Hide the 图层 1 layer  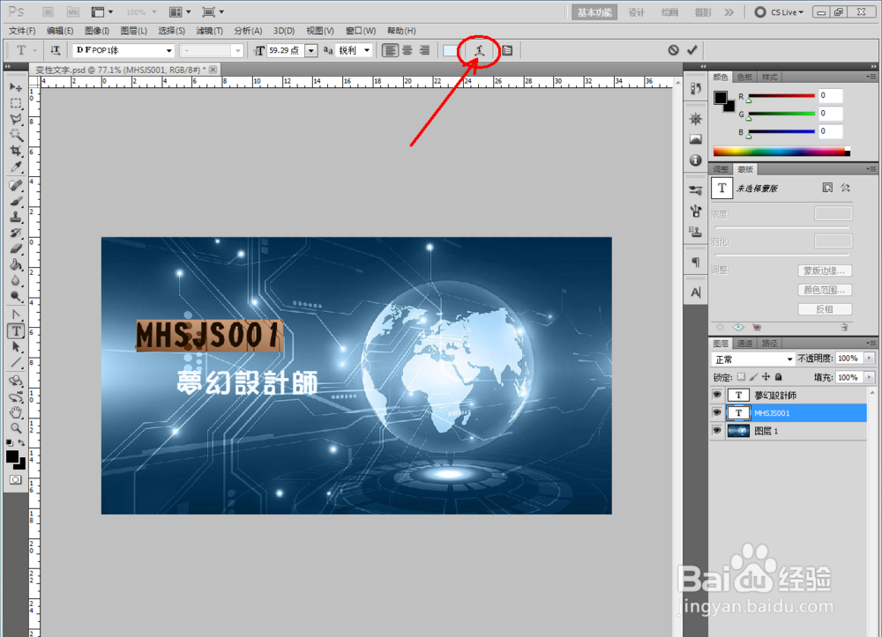(x=716, y=431)
